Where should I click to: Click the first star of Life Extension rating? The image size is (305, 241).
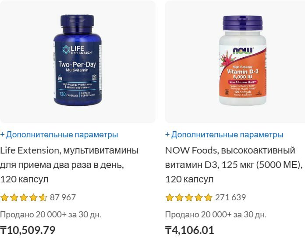tap(4, 198)
